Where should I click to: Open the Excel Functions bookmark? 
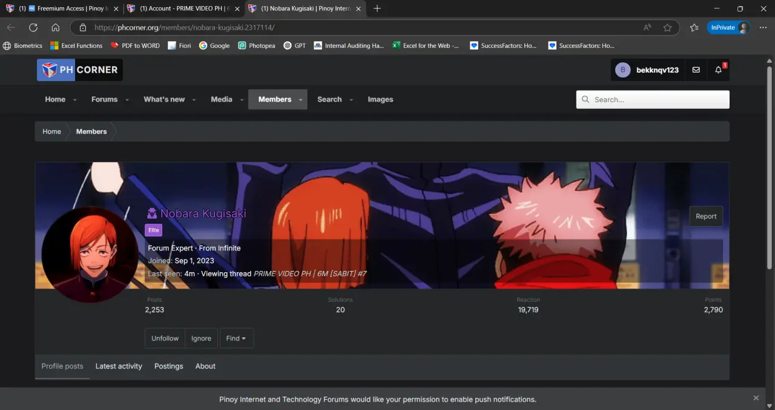coord(76,45)
